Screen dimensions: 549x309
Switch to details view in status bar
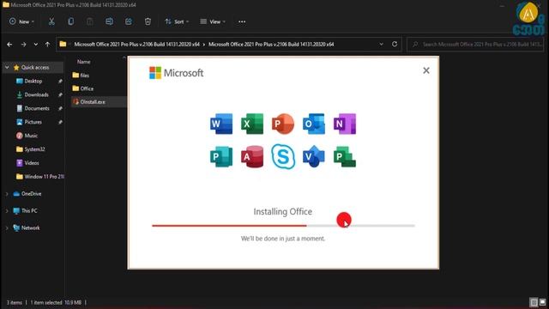click(x=534, y=302)
